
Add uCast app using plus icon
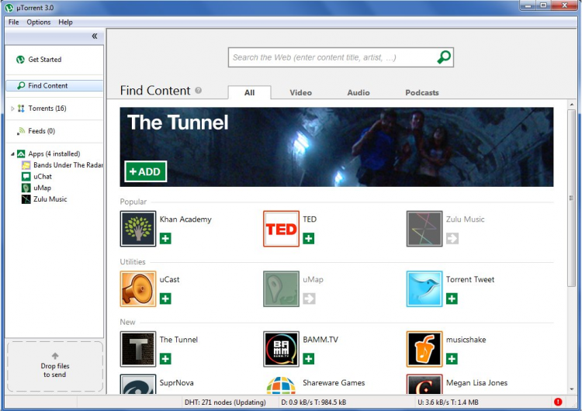pyautogui.click(x=165, y=299)
